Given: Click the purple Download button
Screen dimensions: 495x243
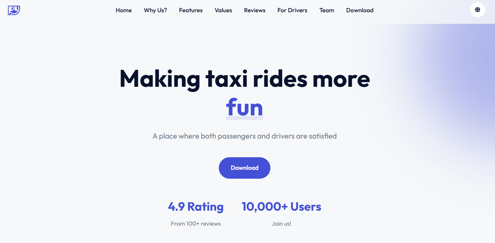Looking at the screenshot, I should click(244, 168).
